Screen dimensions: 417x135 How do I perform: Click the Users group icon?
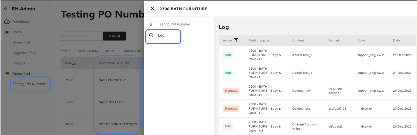click(7, 32)
